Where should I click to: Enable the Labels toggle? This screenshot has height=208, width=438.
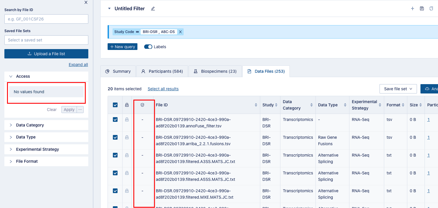148,46
